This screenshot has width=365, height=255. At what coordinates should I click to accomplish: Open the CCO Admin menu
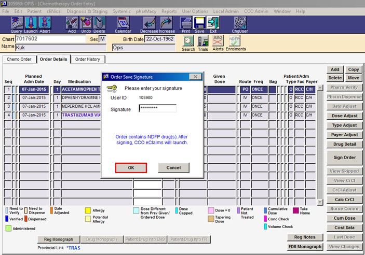pyautogui.click(x=256, y=11)
